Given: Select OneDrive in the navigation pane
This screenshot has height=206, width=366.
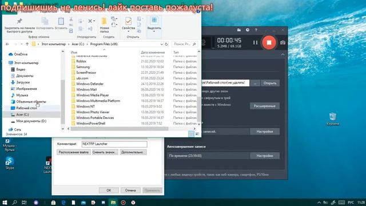Looking at the screenshot, I should pos(21,54).
